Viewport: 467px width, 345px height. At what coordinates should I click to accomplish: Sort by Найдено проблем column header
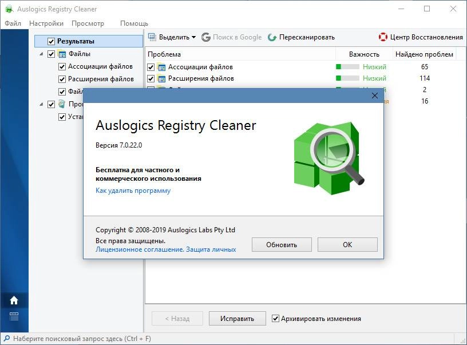pos(425,54)
